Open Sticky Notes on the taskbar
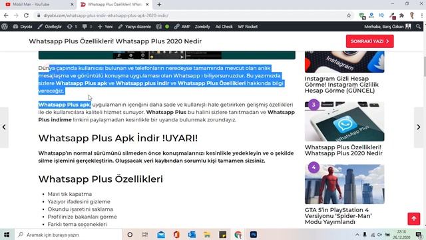 pyautogui.click(x=222, y=235)
